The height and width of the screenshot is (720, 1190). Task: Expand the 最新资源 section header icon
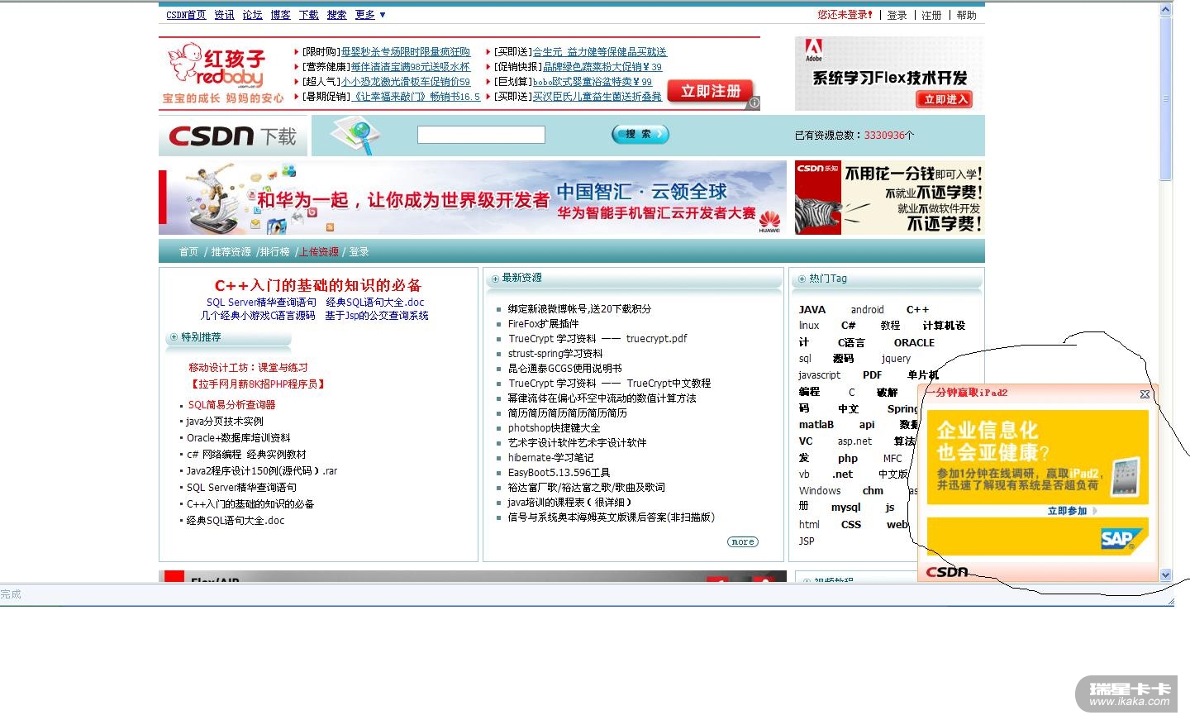point(495,279)
